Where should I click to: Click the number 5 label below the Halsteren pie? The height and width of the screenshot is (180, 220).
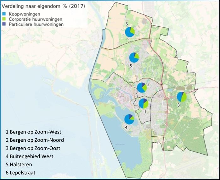[x=131, y=67]
